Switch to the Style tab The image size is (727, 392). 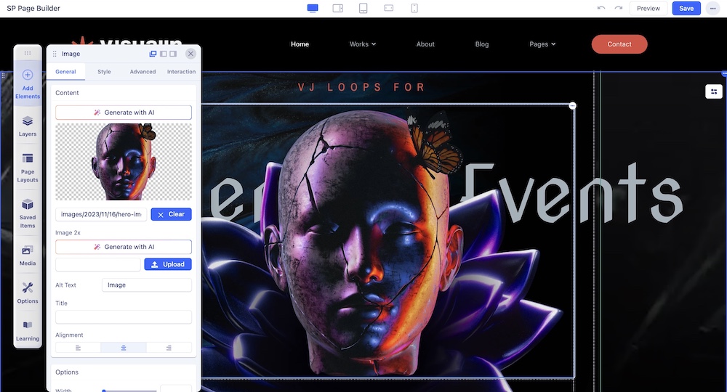[x=104, y=72]
